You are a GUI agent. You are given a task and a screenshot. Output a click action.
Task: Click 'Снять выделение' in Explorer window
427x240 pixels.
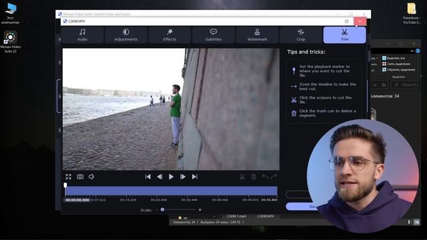[396, 64]
